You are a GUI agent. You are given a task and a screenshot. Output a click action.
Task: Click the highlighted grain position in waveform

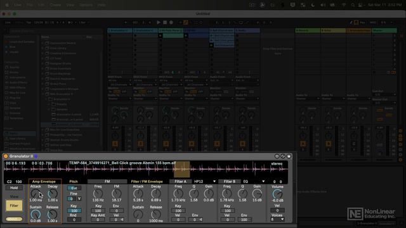[x=181, y=170]
